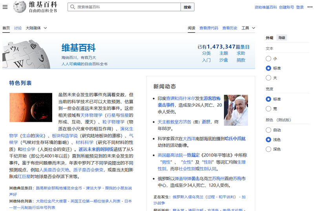Select the small (小) text size
The height and width of the screenshot is (211, 314).
point(268,59)
